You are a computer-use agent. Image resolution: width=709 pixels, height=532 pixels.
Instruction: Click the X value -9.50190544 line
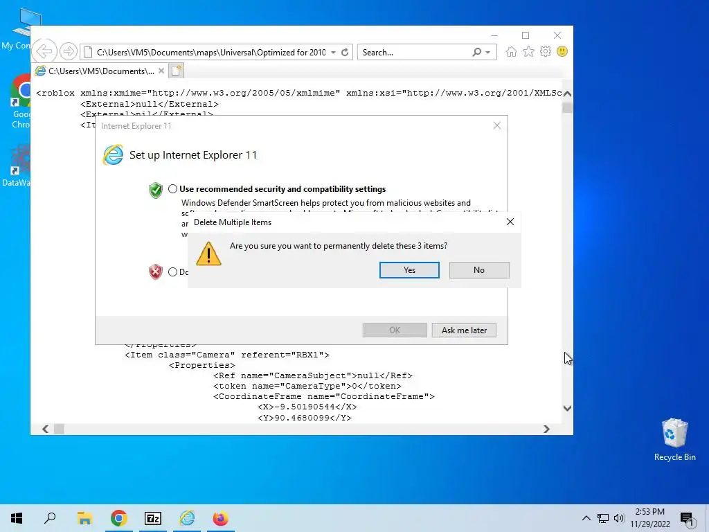coord(307,407)
